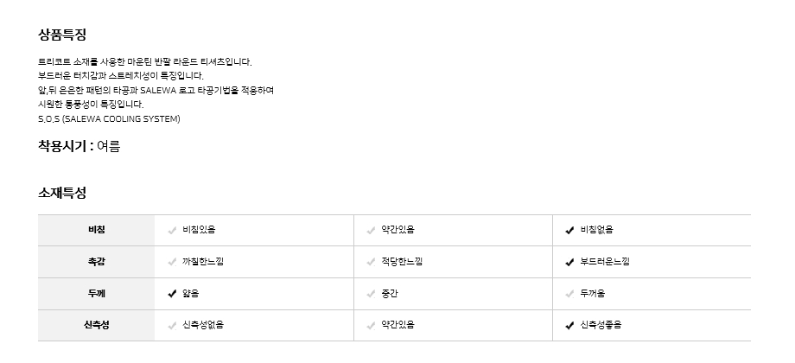Select the 약간있음 option in the 비침 row
795x363 pixels.
397,230
